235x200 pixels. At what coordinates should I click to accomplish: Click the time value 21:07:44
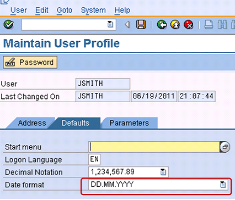tap(196, 96)
